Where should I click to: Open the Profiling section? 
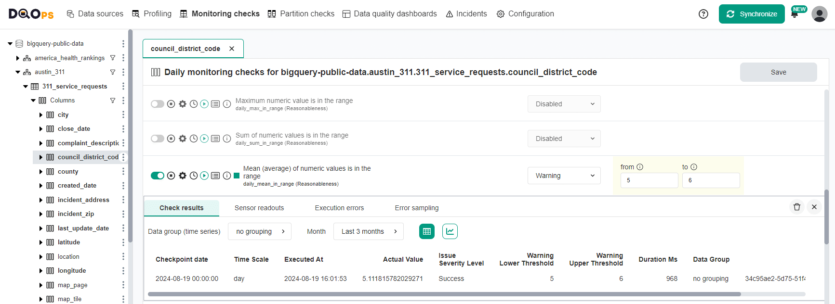(x=152, y=14)
